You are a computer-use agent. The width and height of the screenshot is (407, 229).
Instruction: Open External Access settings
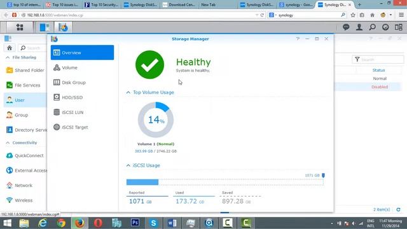pos(26,170)
